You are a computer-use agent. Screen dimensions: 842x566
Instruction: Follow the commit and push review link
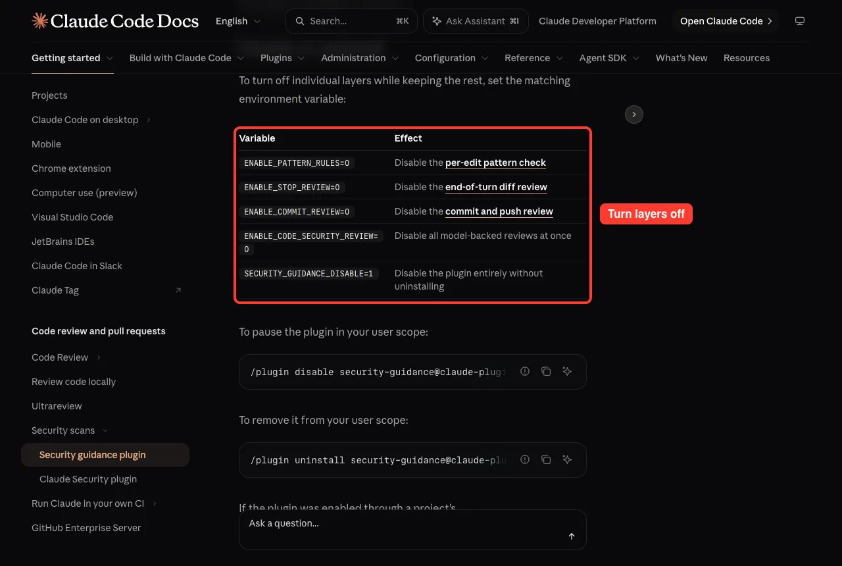click(x=499, y=211)
